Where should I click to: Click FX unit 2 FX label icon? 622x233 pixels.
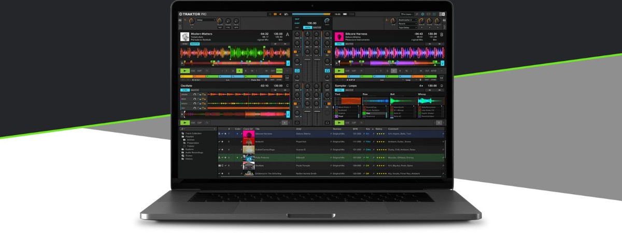(444, 20)
